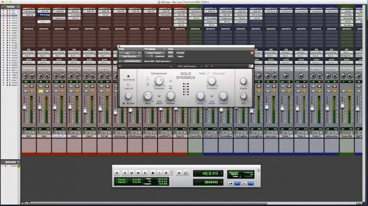The height and width of the screenshot is (206, 368).
Task: Toggle the Solo button on clap track
Action: coord(41,91)
